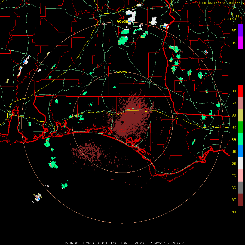Click the RF purple legend swatch

240,30
